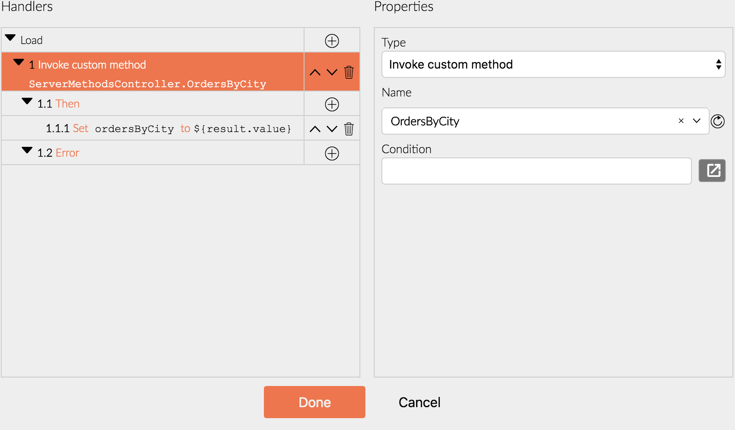
Task: Collapse the 1.1 Then branch
Action: tap(27, 102)
